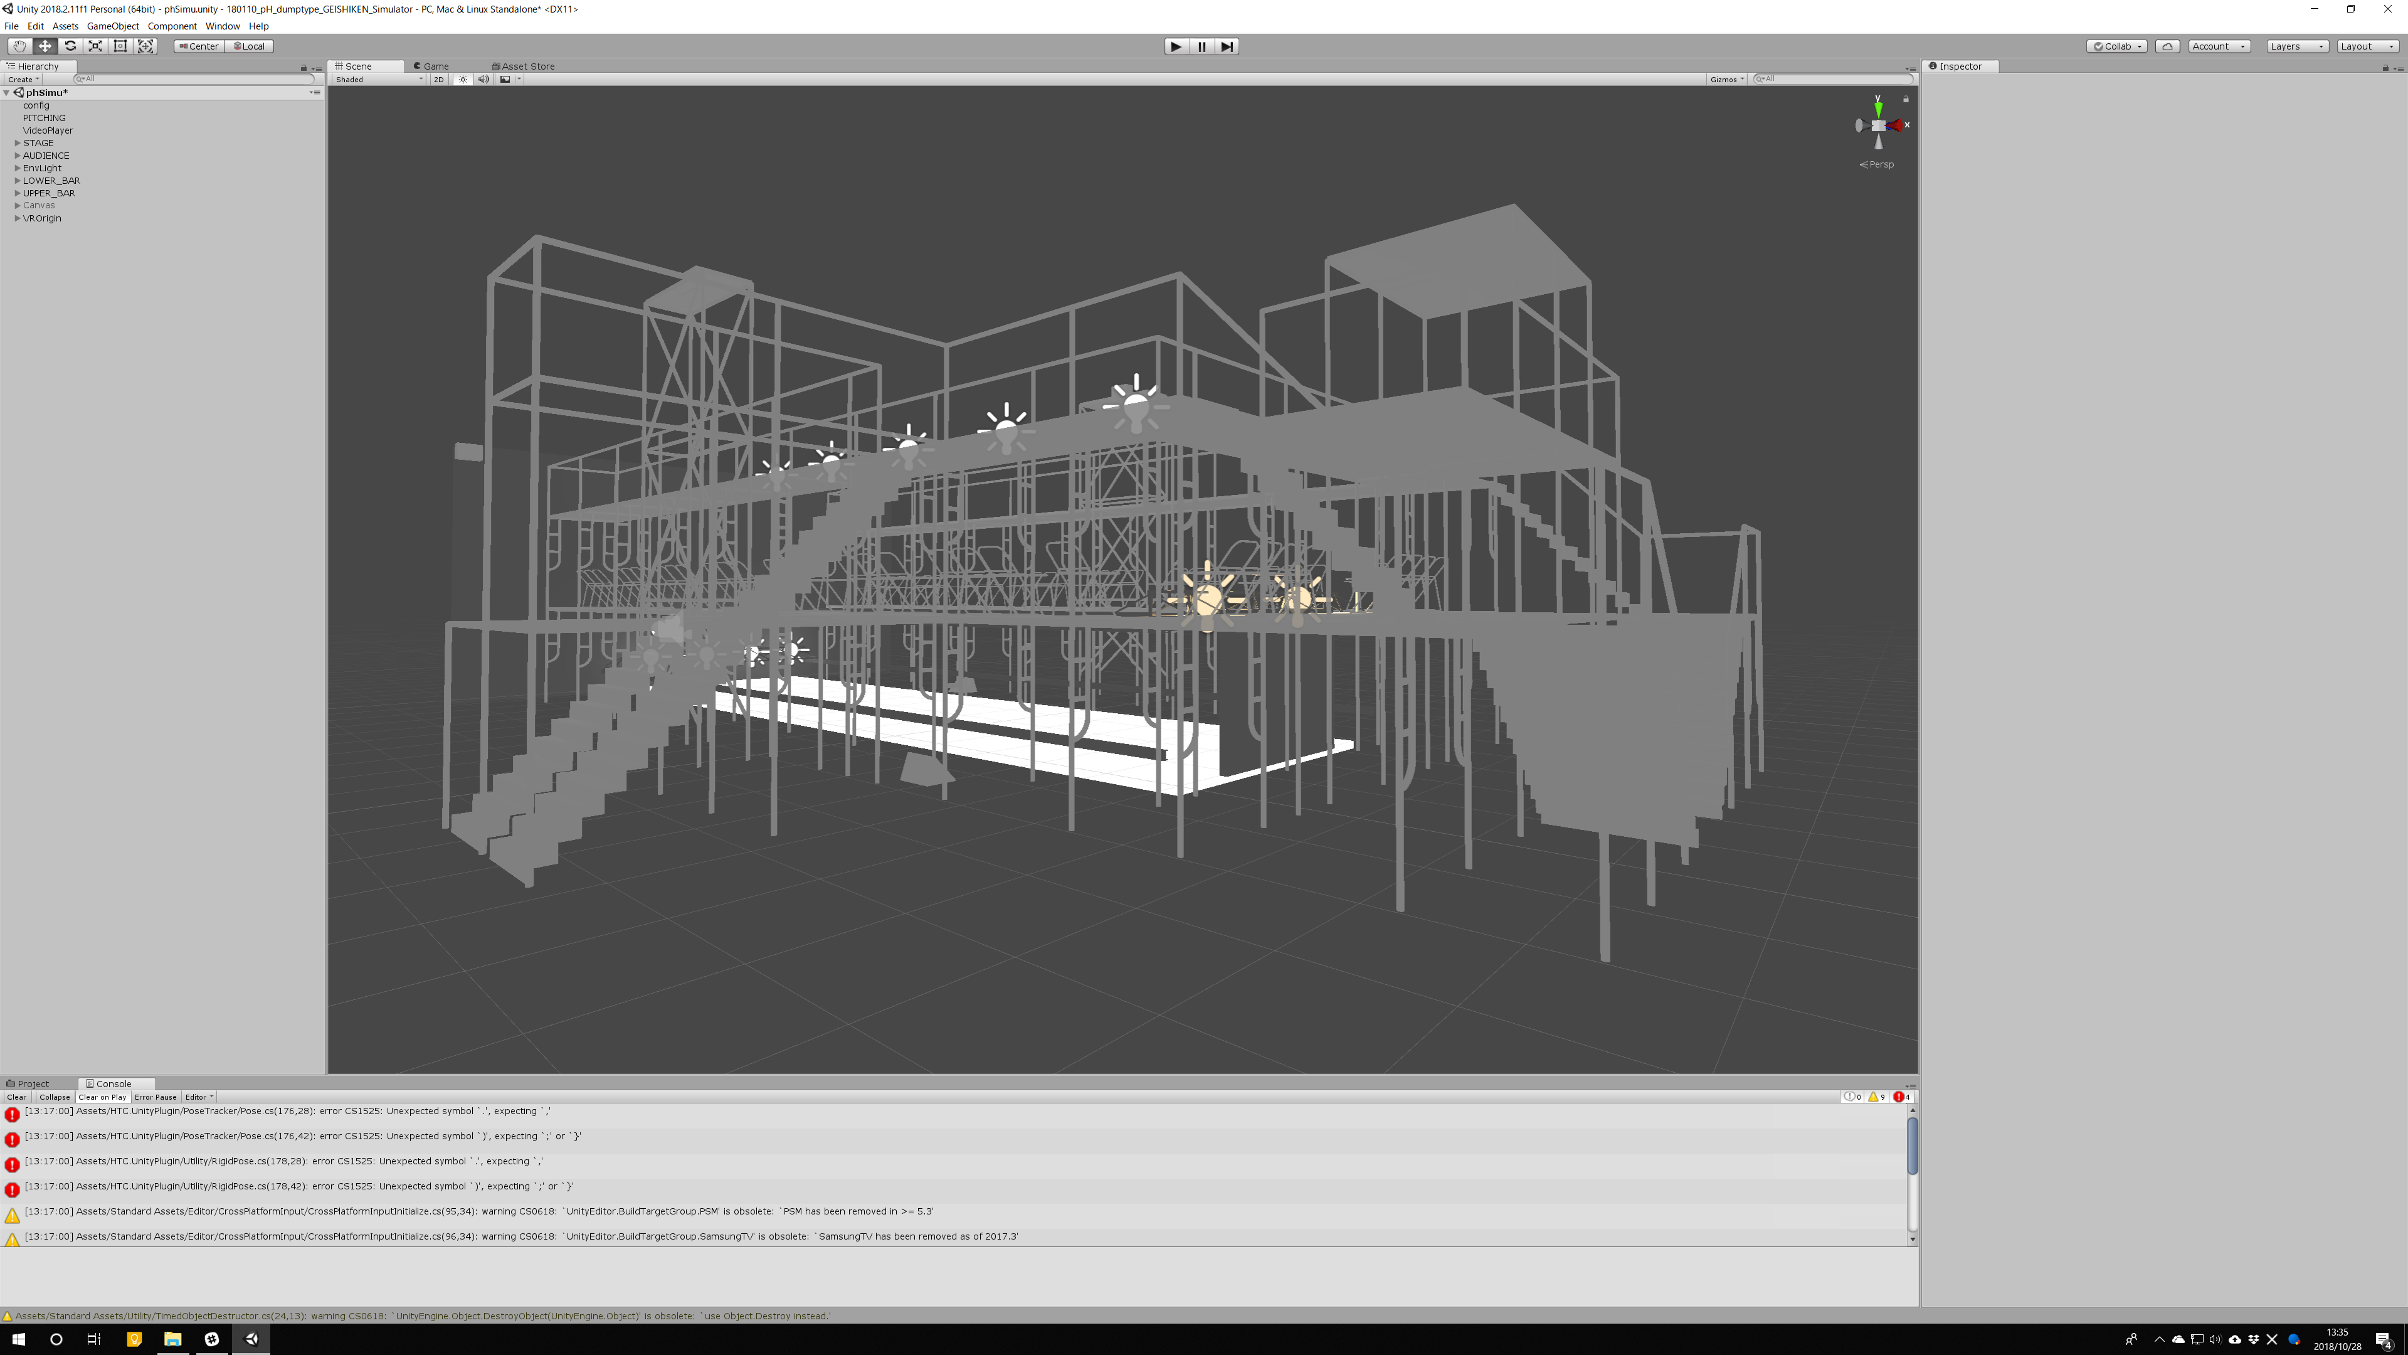The image size is (2408, 1355).
Task: Expand the LOWER_BAR object
Action: [x=18, y=181]
